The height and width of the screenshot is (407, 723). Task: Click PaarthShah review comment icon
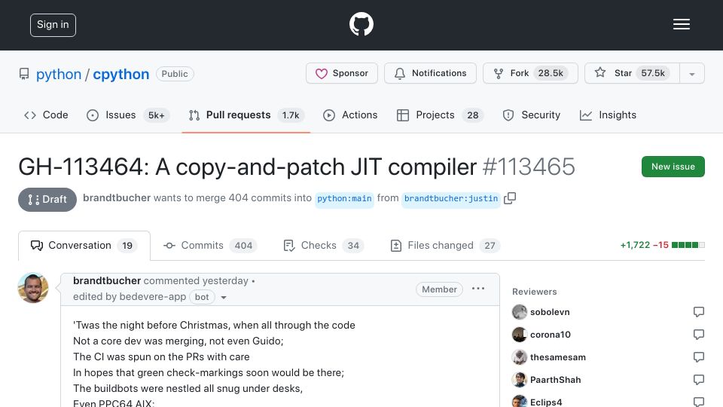click(699, 380)
